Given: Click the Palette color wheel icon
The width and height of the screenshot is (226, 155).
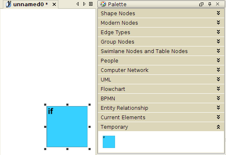Looking at the screenshot, I should pos(103,4).
